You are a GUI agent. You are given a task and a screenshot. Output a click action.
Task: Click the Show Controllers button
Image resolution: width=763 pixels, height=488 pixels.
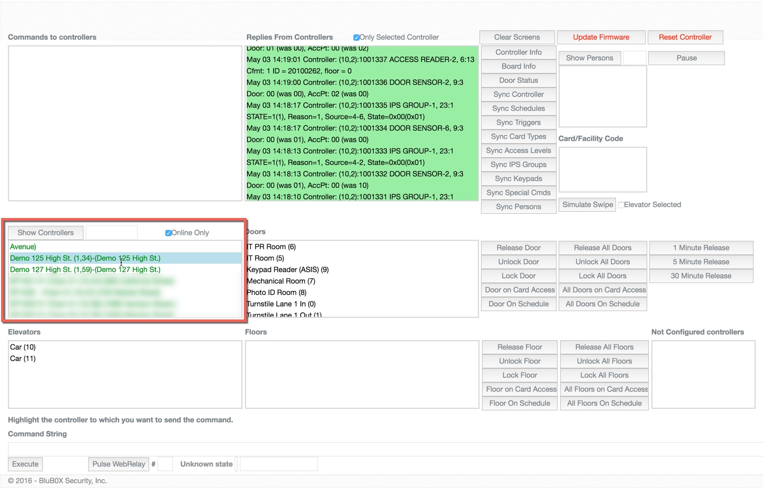coord(45,233)
